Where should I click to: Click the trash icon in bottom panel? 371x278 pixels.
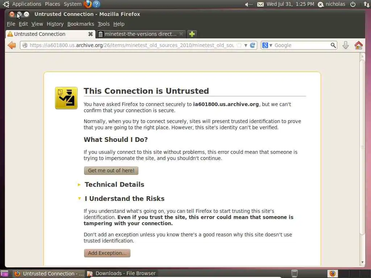[294, 274]
